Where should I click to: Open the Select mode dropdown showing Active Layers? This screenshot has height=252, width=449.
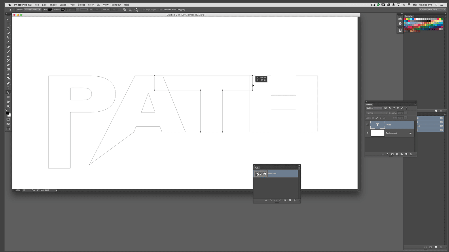tap(33, 9)
